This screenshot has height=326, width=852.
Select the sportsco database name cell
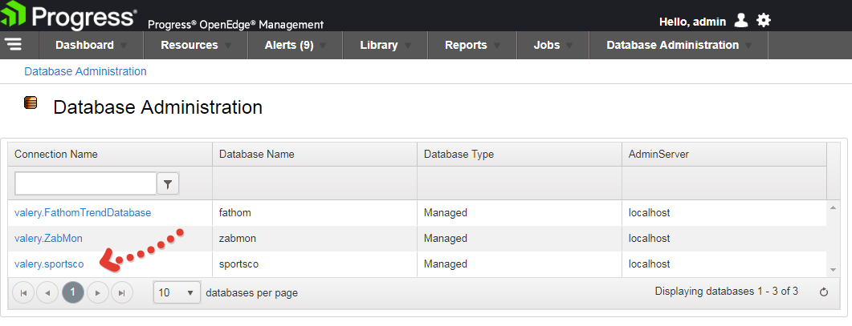pos(315,264)
